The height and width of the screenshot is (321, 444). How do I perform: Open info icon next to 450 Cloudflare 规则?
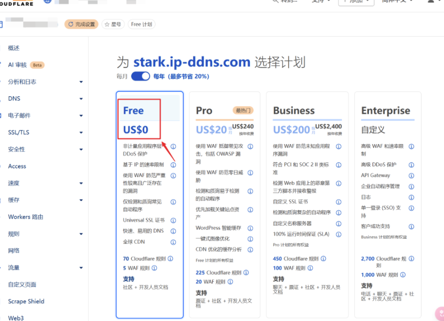[x=323, y=259]
